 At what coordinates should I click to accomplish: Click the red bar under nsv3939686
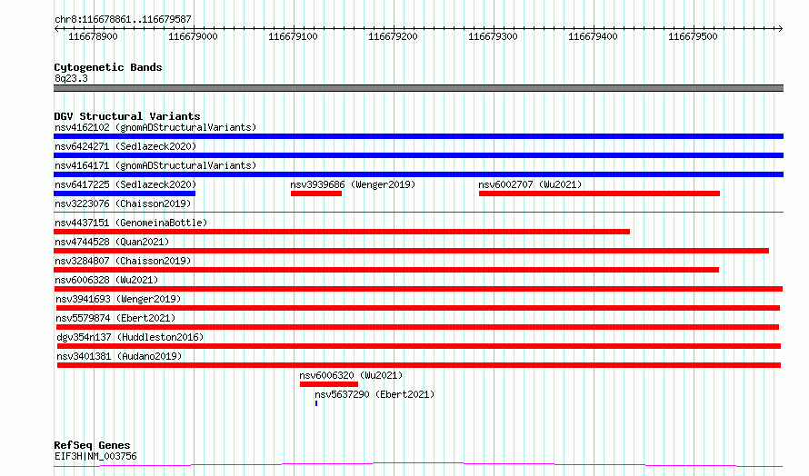click(316, 193)
